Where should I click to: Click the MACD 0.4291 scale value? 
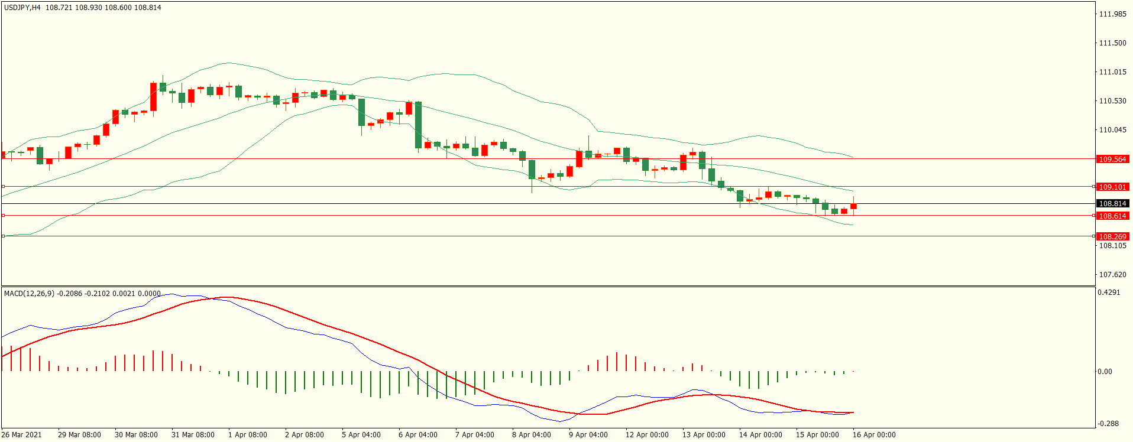coord(1108,292)
